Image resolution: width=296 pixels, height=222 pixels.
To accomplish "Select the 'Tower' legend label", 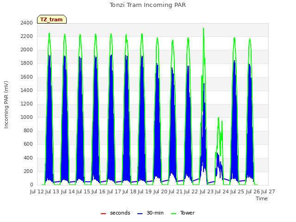I will click(x=187, y=213).
